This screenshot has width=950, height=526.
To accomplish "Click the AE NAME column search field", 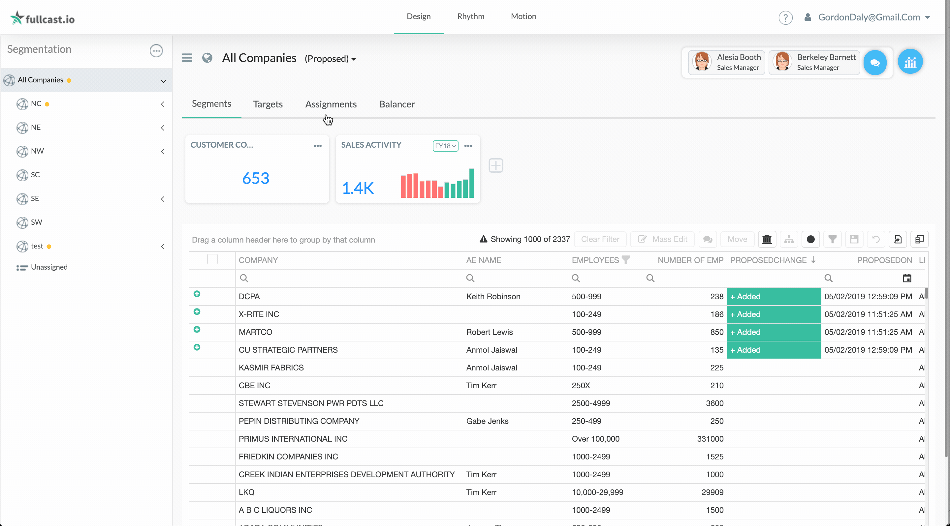I will tap(516, 278).
